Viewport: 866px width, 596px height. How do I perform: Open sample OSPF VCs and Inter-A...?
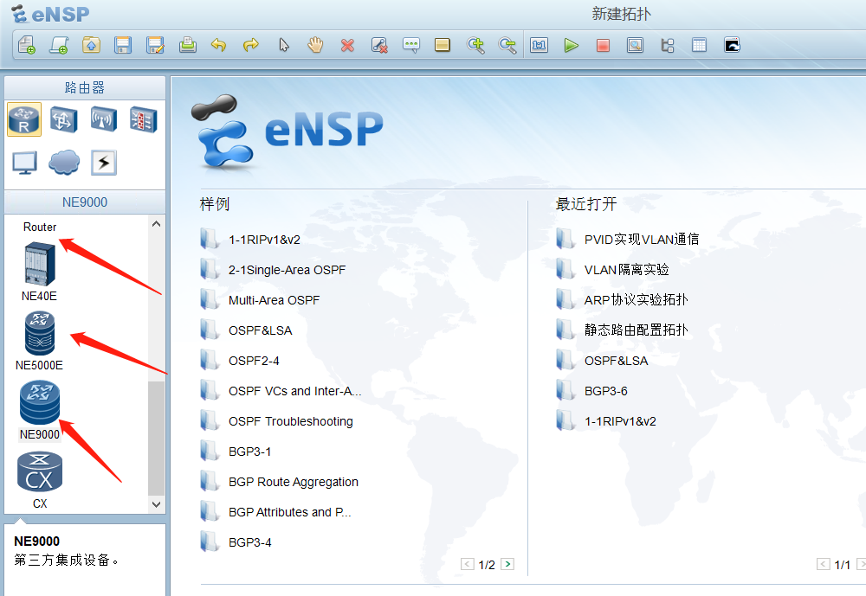pyautogui.click(x=294, y=391)
